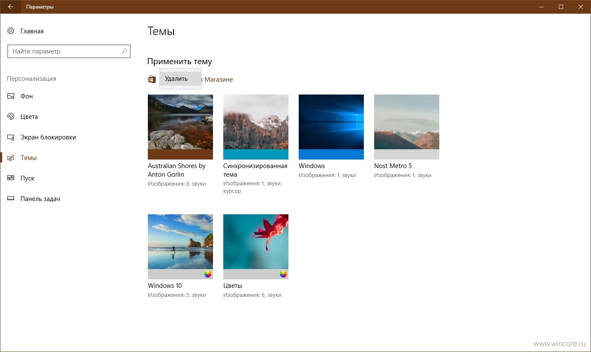Close the Параметры window
591x352 pixels.
tap(581, 7)
